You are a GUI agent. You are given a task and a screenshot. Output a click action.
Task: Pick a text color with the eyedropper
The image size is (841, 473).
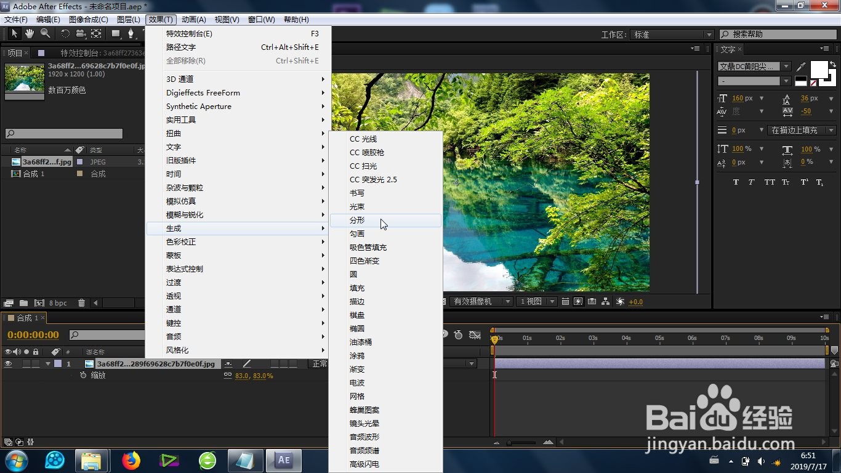801,66
